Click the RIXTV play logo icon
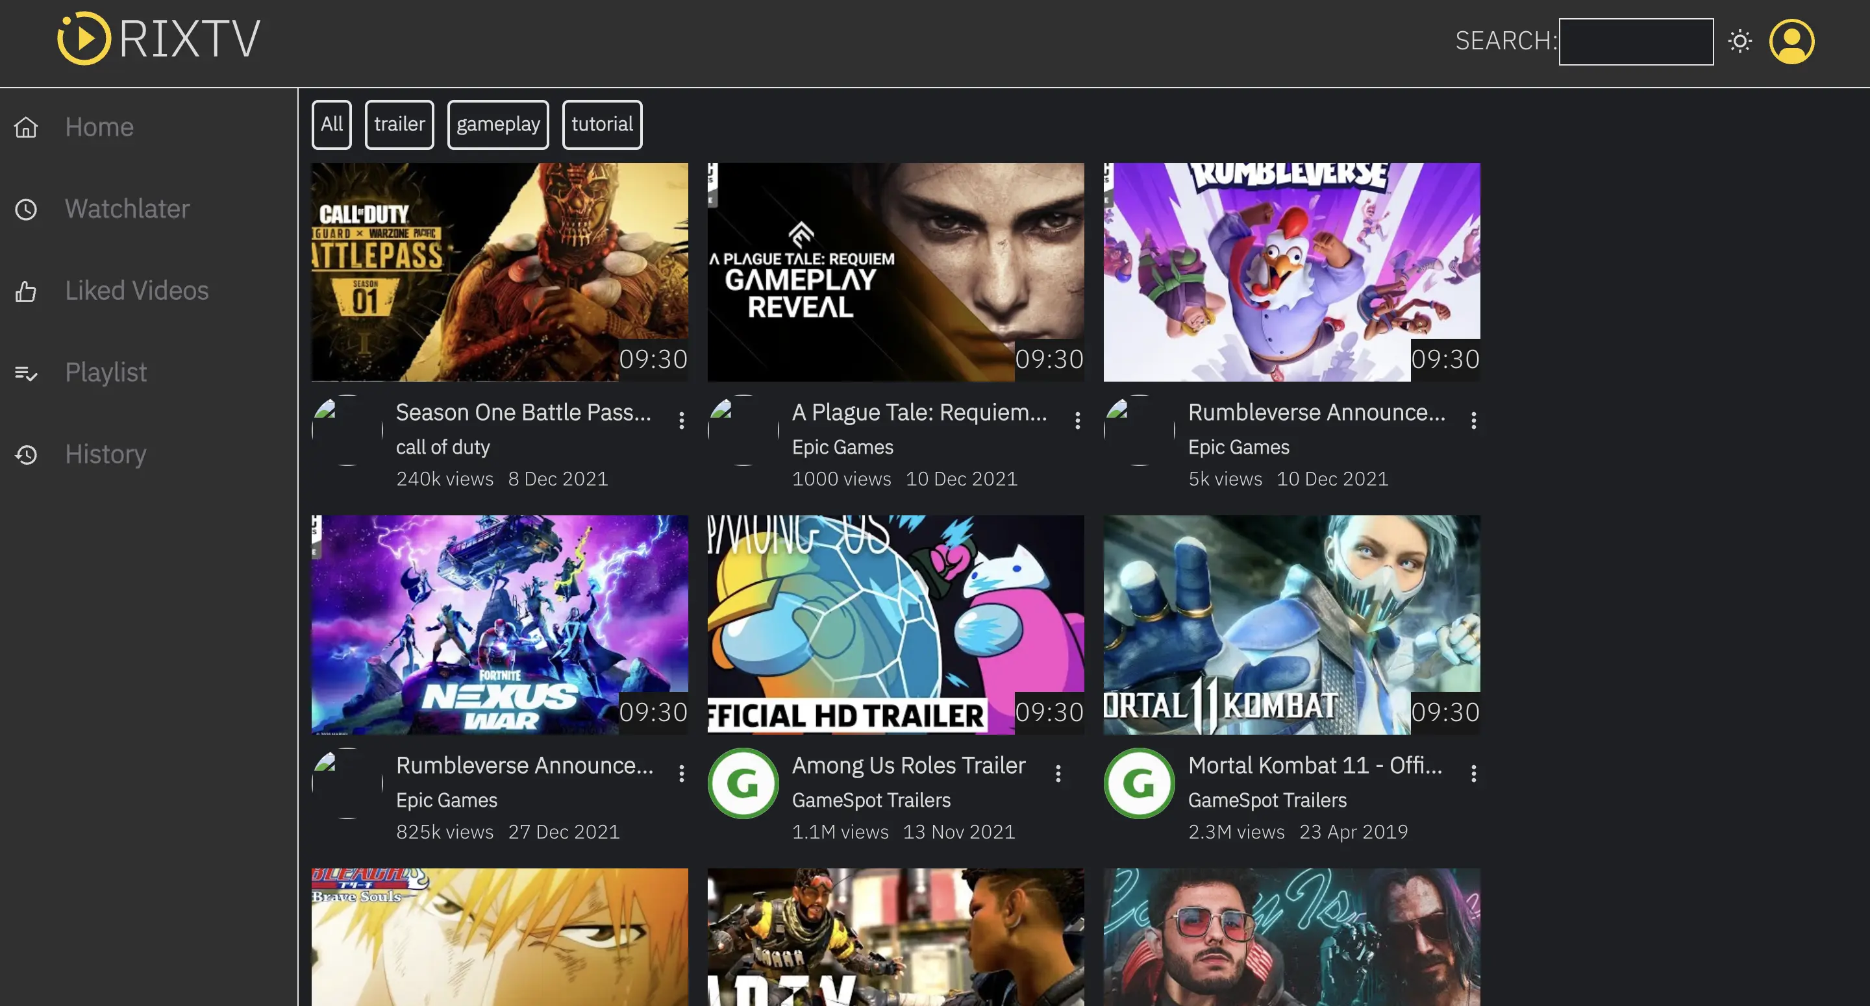The image size is (1870, 1006). click(x=84, y=38)
